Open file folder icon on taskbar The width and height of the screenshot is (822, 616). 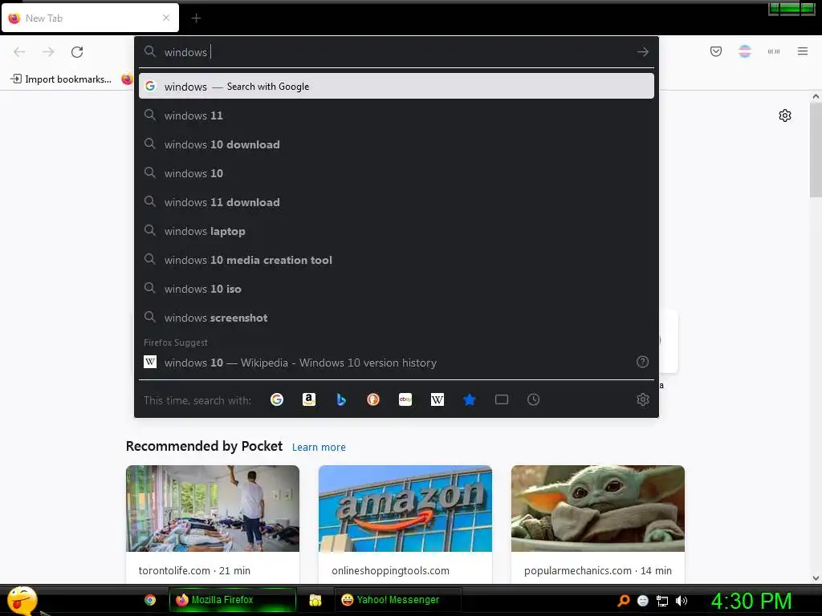click(x=315, y=600)
